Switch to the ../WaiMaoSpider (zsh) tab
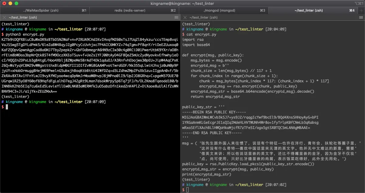 [45, 10]
